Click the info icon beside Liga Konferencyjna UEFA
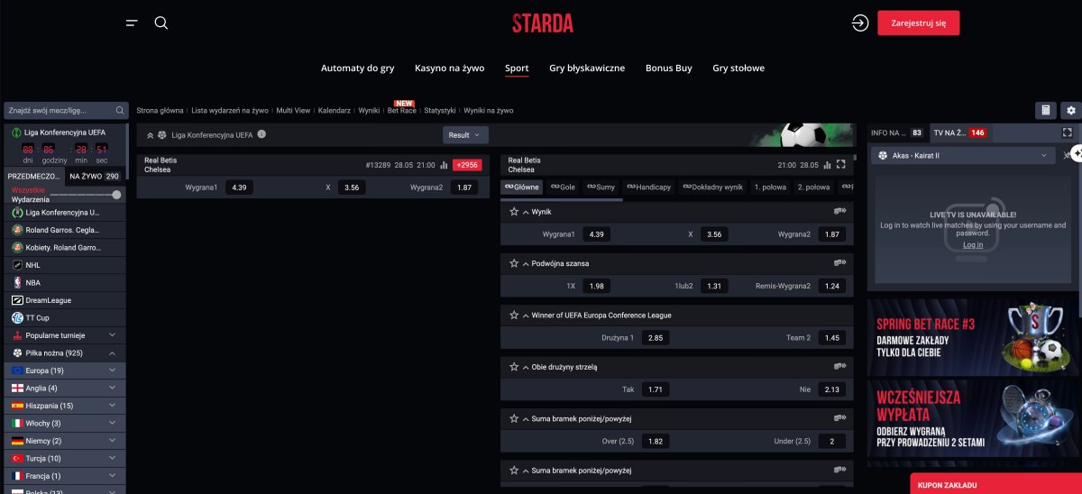The image size is (1082, 494). (261, 134)
